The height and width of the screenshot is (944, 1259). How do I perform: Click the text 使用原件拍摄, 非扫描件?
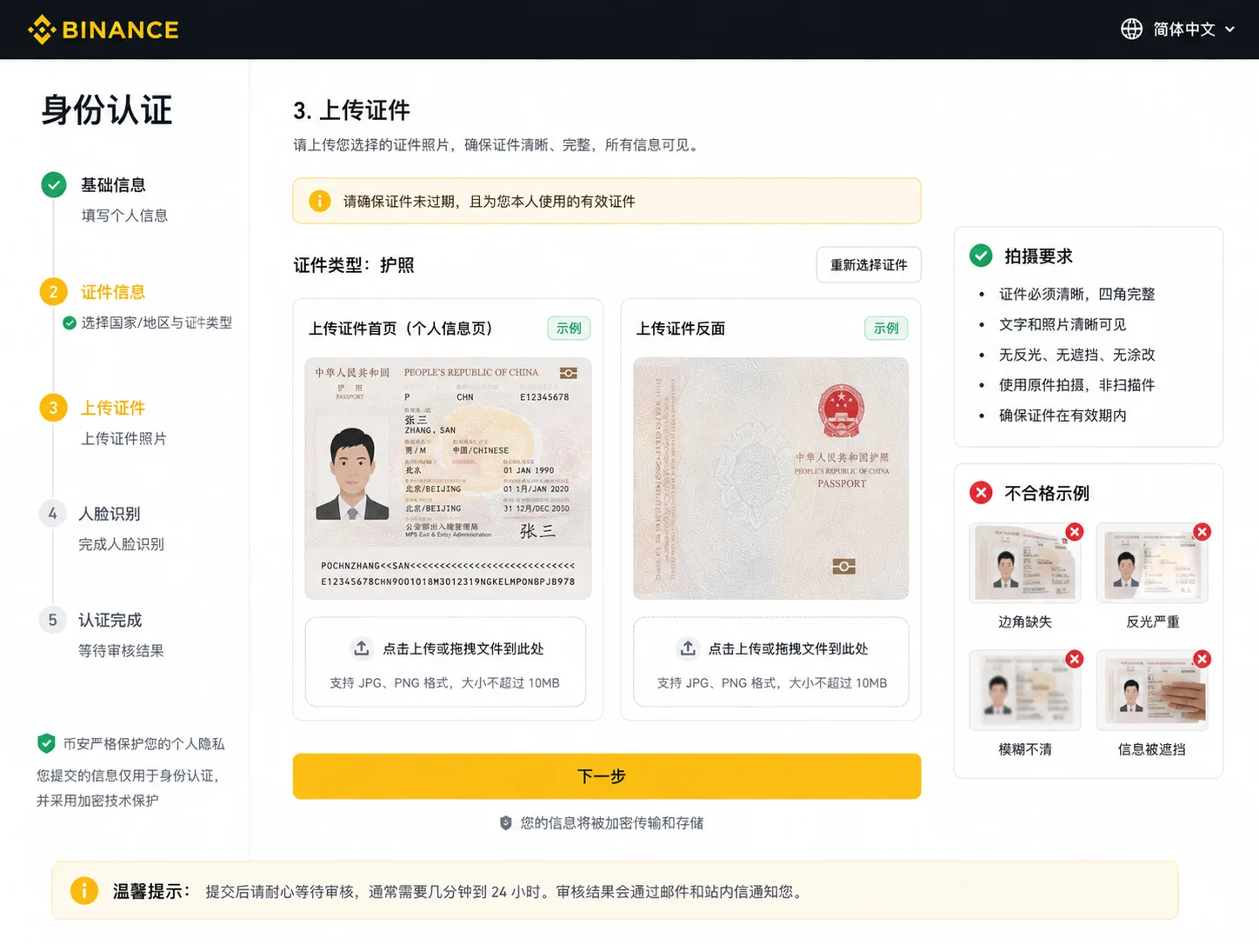point(1076,385)
